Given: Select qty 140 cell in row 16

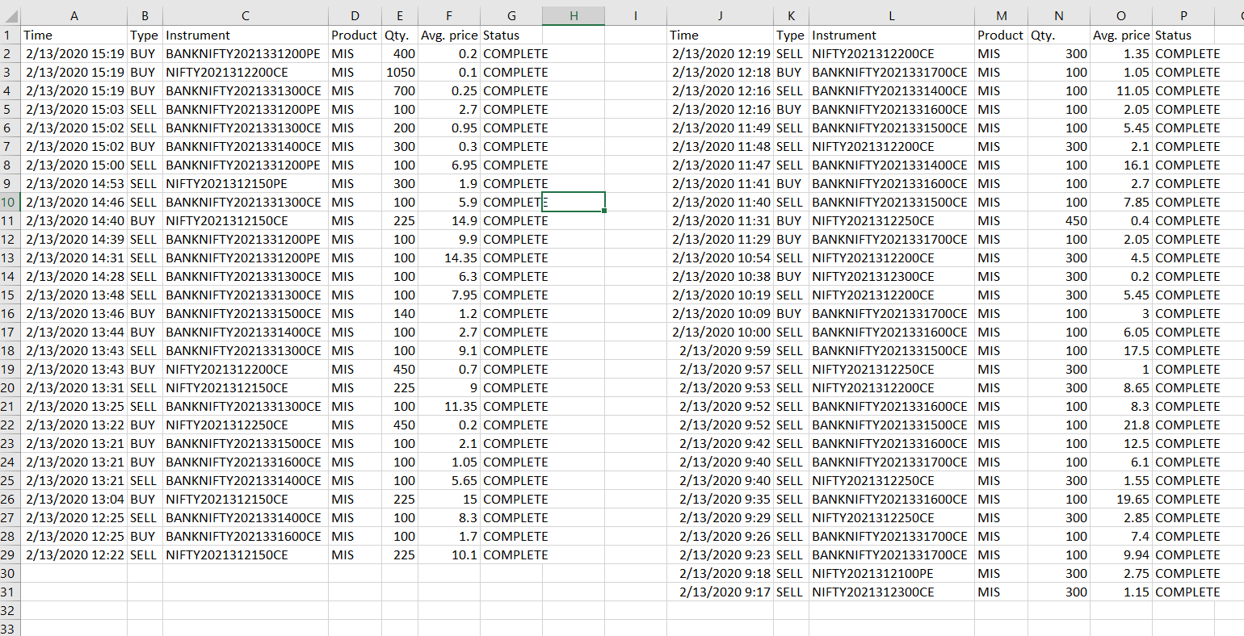Looking at the screenshot, I should pos(400,313).
